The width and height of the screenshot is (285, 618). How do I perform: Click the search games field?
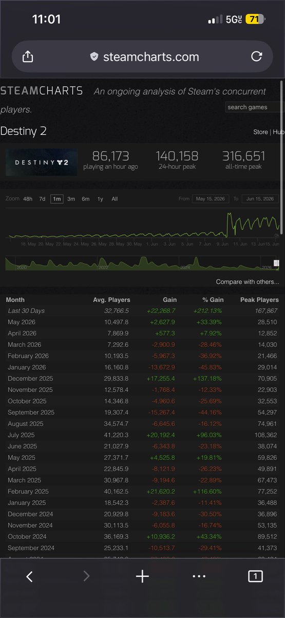coord(254,107)
